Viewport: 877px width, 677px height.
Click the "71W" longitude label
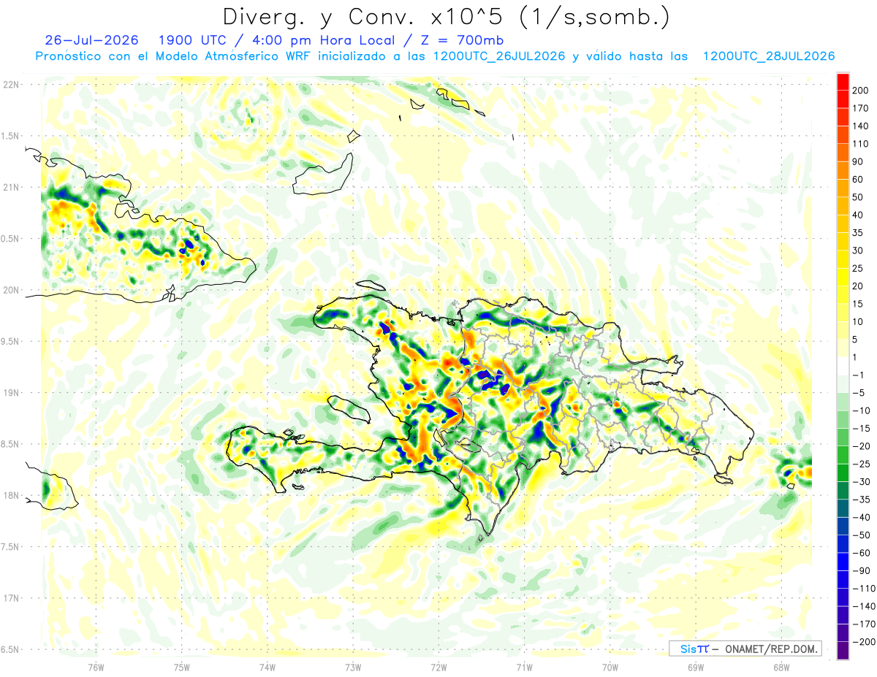point(524,667)
